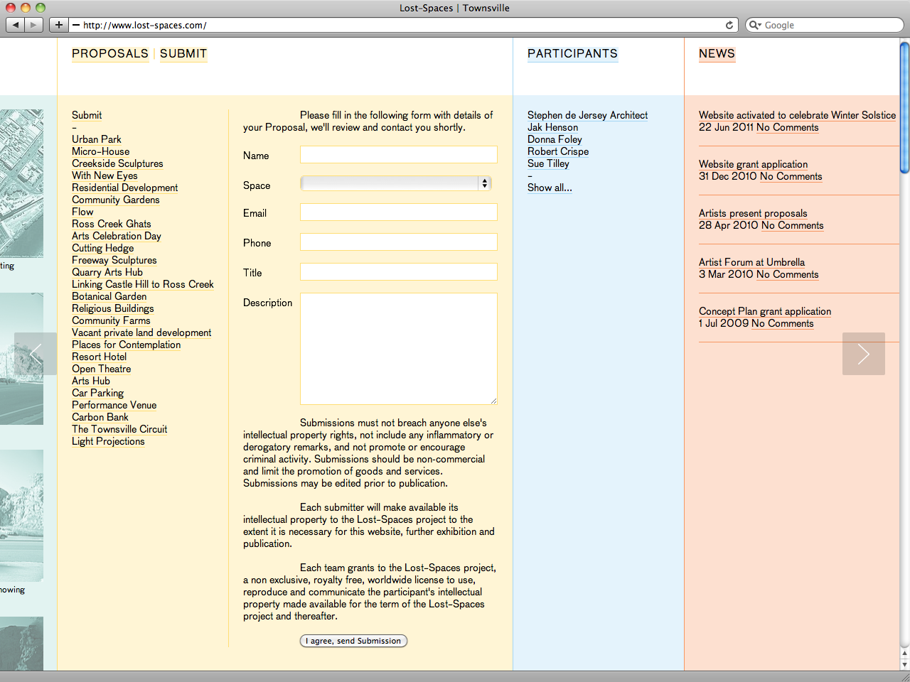Open the PROPOSALS section heading
This screenshot has height=682, width=910.
coord(110,54)
